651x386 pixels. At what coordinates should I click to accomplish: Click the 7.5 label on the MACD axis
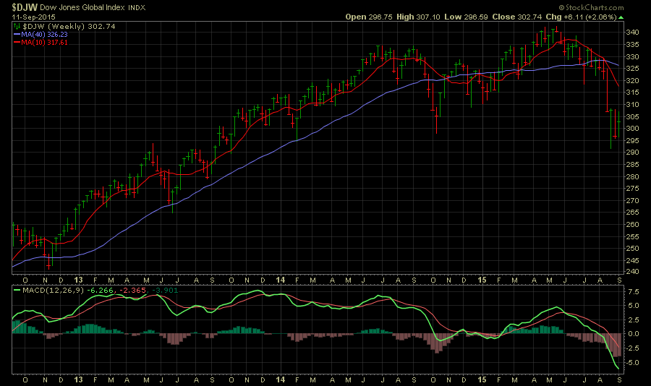pyautogui.click(x=633, y=292)
